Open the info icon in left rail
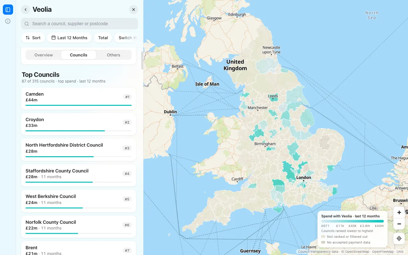 (8, 21)
